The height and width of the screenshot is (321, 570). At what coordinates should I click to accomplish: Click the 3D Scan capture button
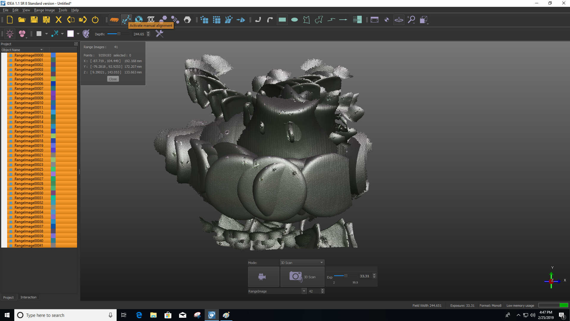(x=302, y=277)
